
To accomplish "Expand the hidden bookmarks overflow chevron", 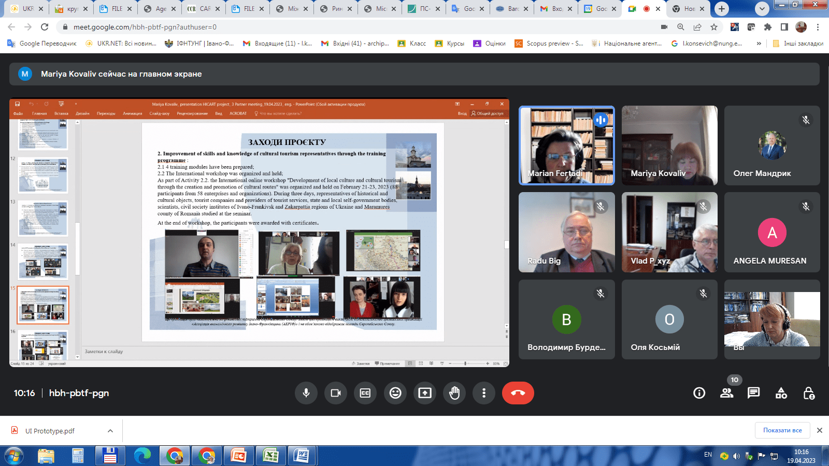I will (x=759, y=43).
